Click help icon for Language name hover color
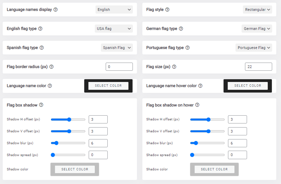Viewport: 281px width, 184px height. click(x=200, y=86)
